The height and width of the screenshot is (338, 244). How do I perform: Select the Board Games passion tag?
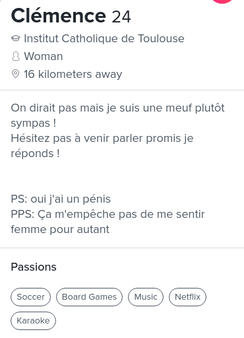tap(89, 297)
